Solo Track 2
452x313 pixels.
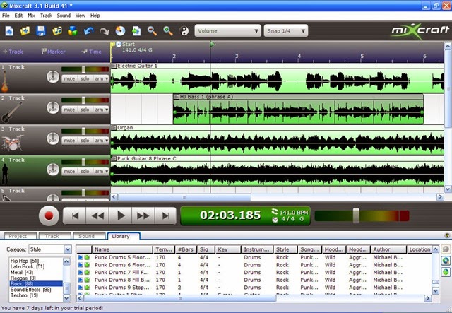coord(85,110)
